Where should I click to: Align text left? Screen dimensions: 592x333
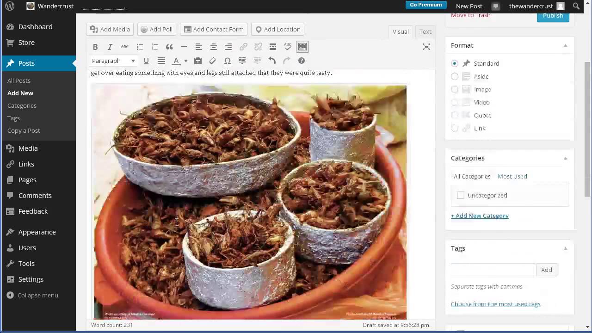click(x=199, y=47)
